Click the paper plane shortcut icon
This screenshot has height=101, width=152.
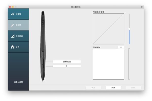pyautogui.click(x=13, y=14)
